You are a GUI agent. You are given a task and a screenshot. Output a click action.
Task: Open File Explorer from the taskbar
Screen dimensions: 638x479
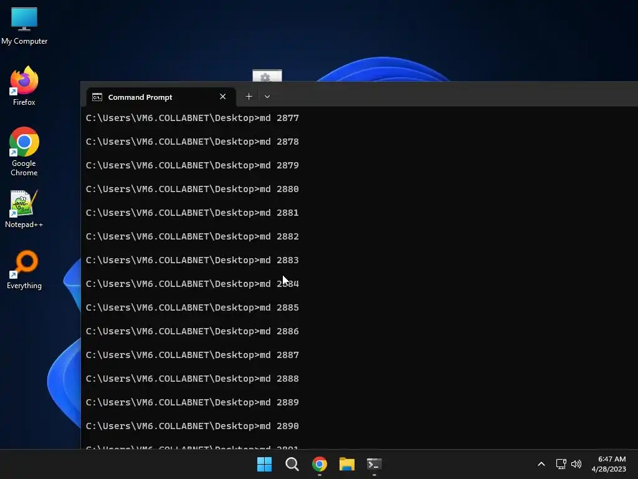[x=346, y=464]
